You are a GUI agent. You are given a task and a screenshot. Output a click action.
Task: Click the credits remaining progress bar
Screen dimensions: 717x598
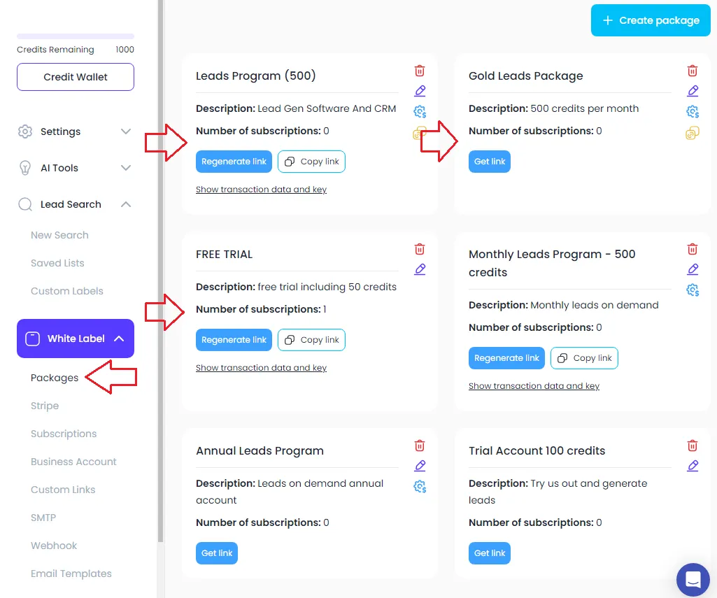coord(76,36)
